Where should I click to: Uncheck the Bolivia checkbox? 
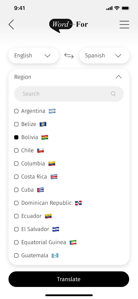coord(16,137)
